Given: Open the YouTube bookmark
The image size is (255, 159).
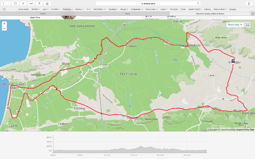Looking at the screenshot, I should 174,9.
